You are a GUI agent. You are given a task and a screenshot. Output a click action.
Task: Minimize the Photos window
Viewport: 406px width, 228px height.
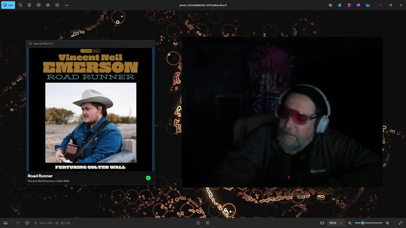pyautogui.click(x=381, y=5)
